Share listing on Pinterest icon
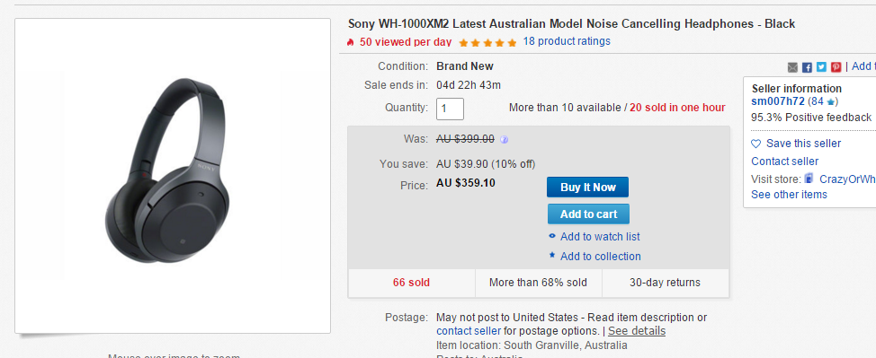Viewport: 876px width, 358px height. (x=836, y=67)
